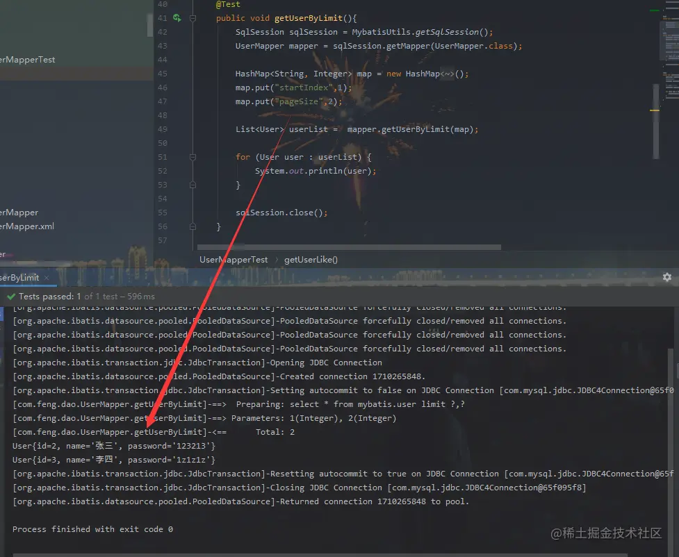The width and height of the screenshot is (679, 557).
Task: Click getUserByLimit method name in editor
Action: (x=309, y=18)
